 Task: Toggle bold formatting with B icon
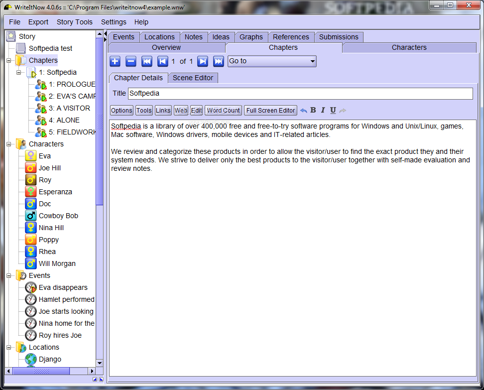click(x=313, y=110)
